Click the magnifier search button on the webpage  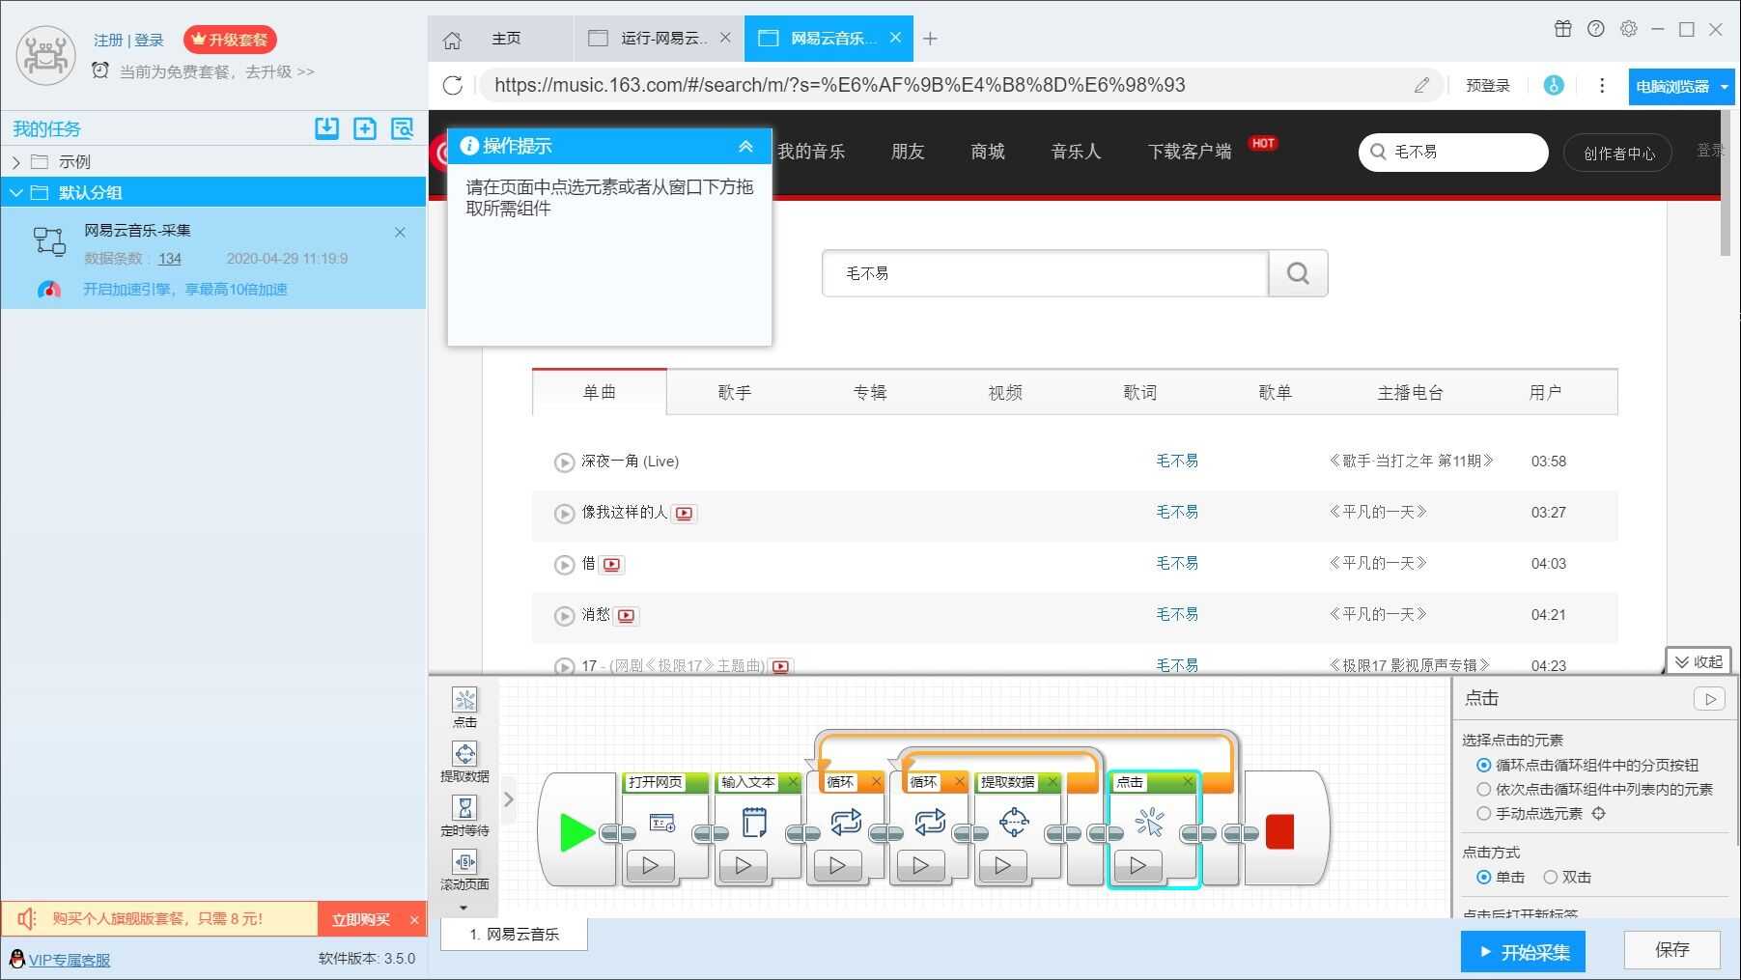pos(1298,273)
